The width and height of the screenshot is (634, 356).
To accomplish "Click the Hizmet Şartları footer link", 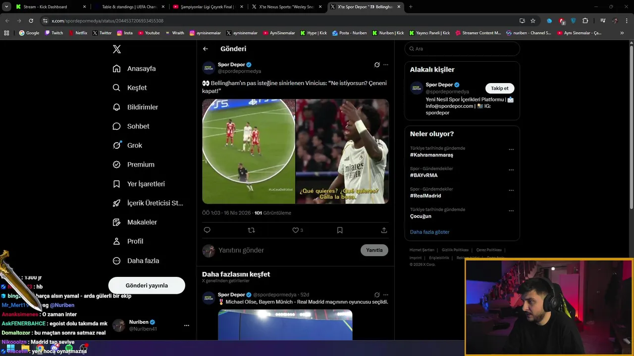I will point(422,250).
